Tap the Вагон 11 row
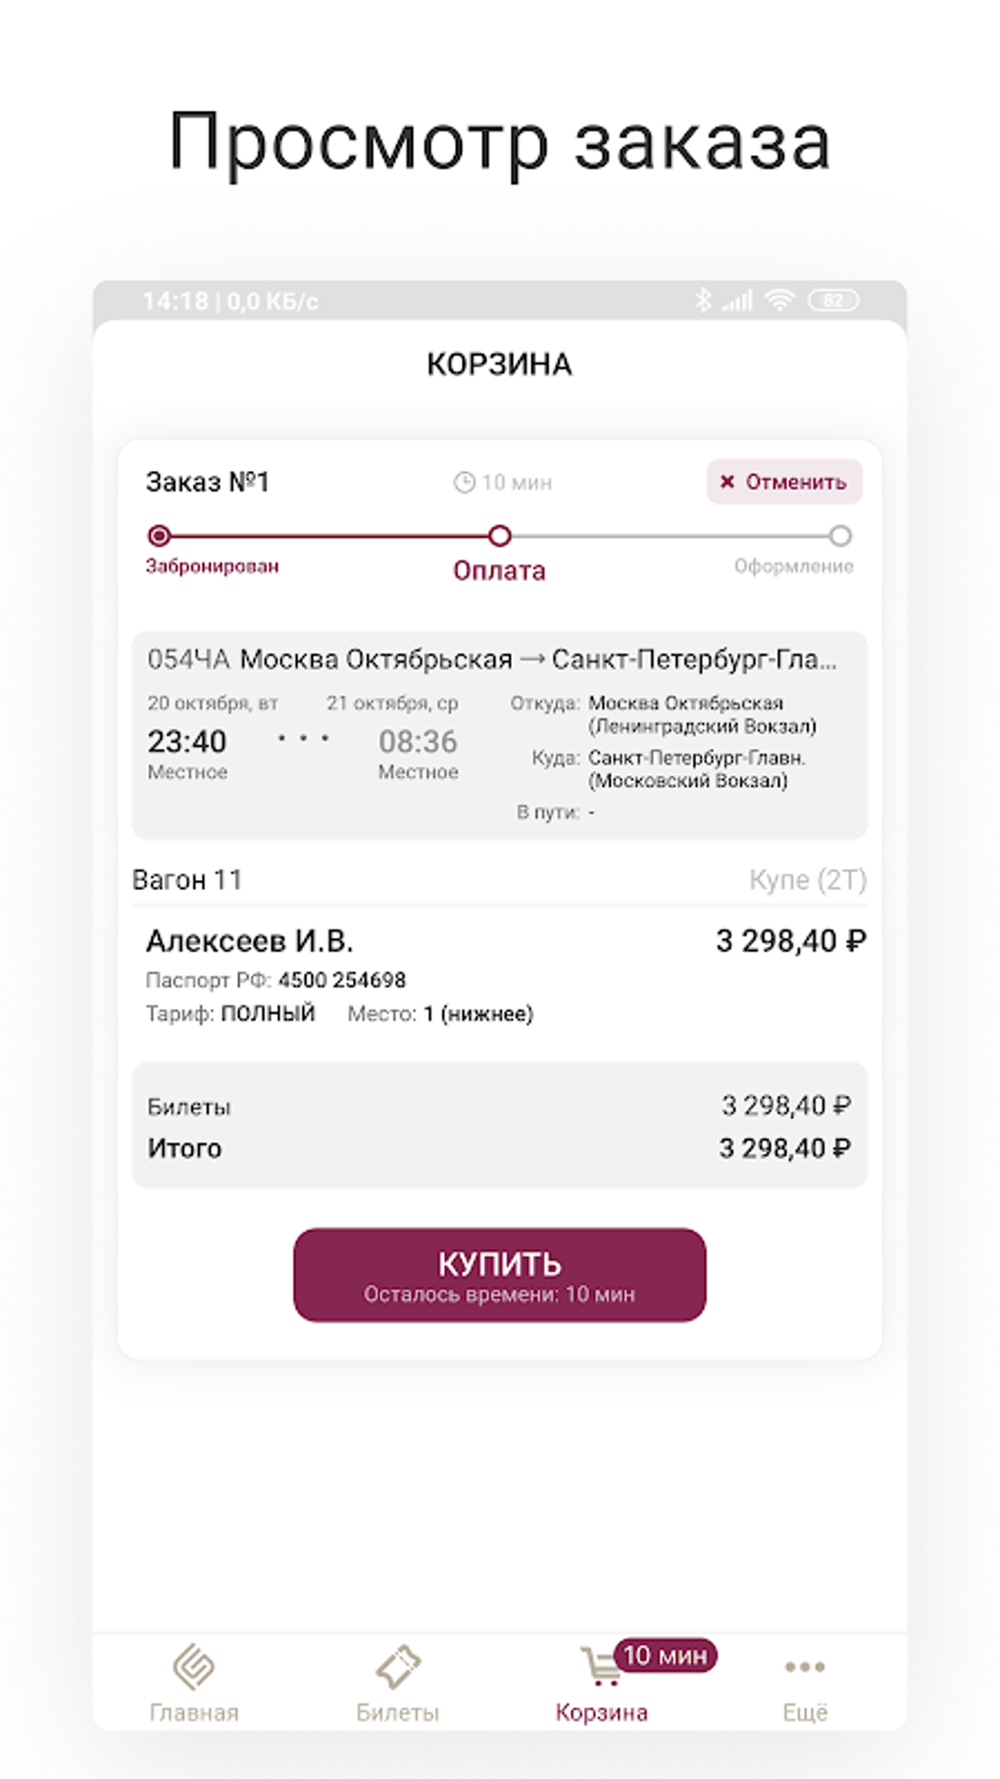This screenshot has height=1779, width=1000. click(499, 880)
